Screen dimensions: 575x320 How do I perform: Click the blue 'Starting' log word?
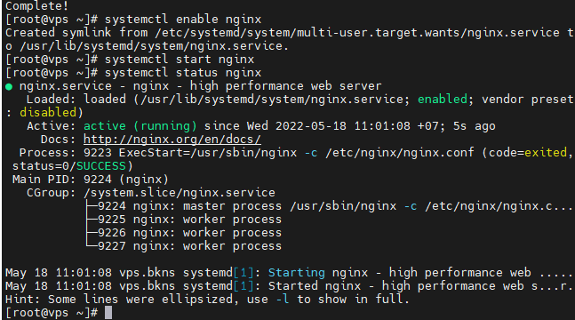(x=296, y=273)
